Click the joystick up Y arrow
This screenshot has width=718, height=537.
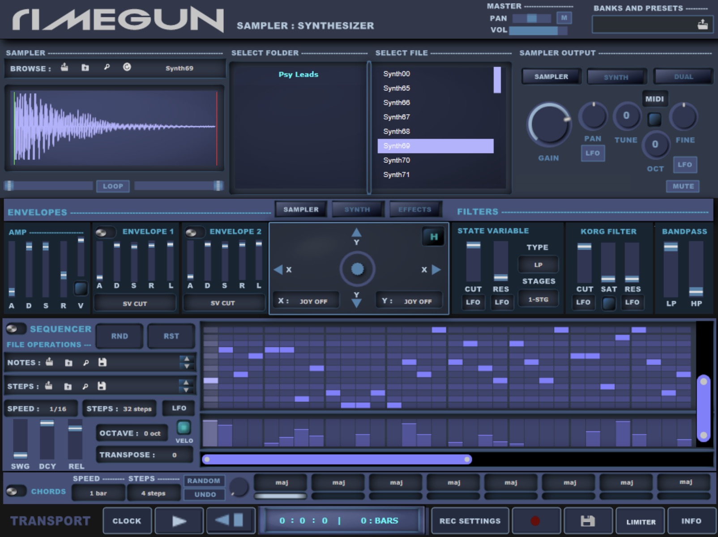356,232
